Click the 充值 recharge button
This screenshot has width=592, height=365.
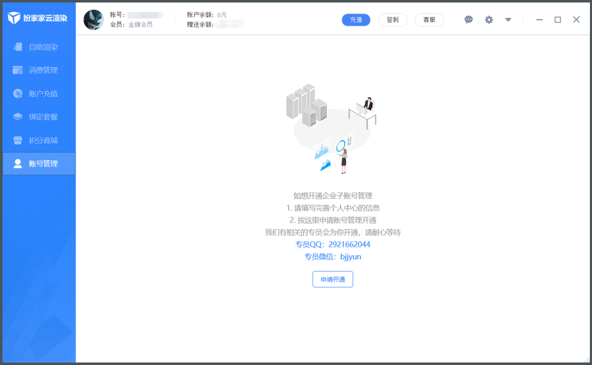tap(356, 20)
